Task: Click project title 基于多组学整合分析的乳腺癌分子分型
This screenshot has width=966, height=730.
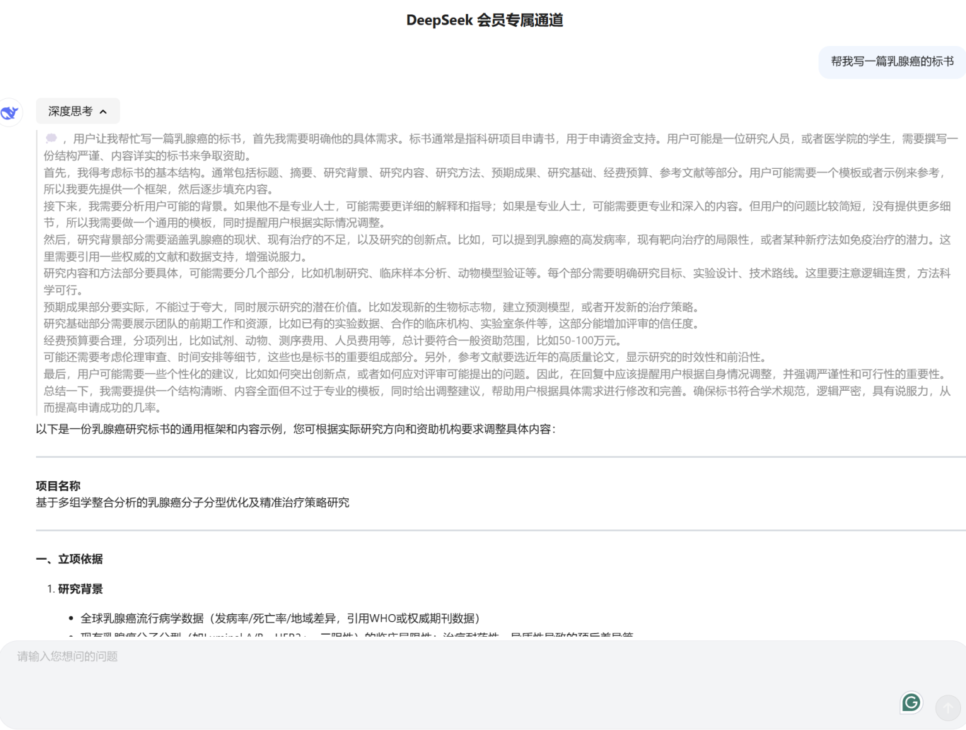Action: 192,502
